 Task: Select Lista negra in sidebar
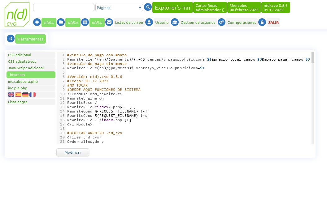click(31, 102)
